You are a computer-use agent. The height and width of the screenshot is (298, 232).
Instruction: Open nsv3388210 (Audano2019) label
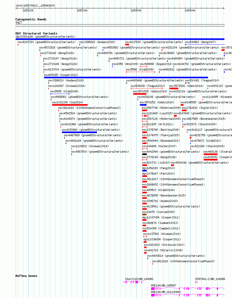pos(66,81)
